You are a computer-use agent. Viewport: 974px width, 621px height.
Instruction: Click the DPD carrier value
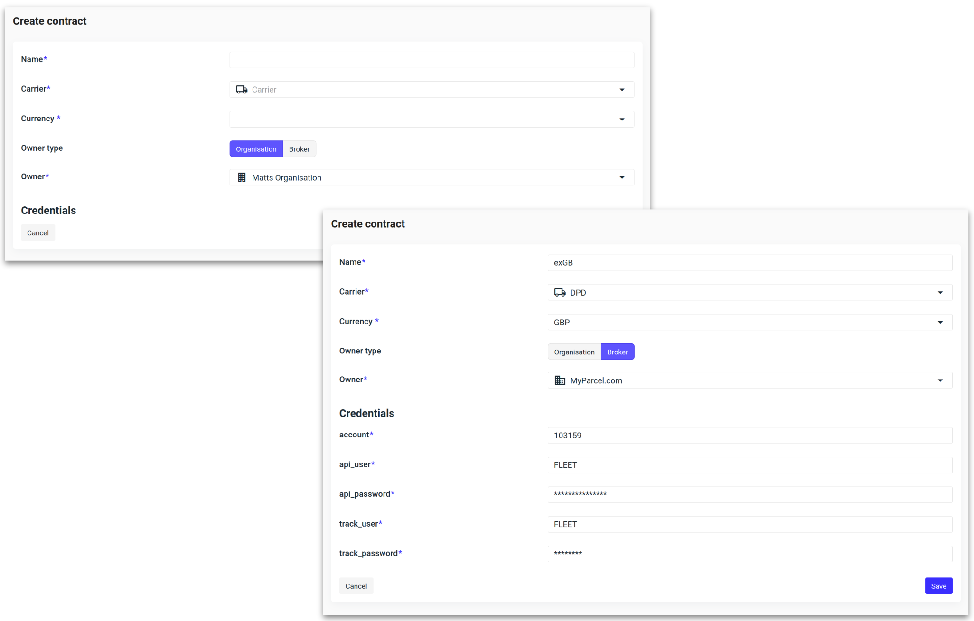(x=578, y=293)
